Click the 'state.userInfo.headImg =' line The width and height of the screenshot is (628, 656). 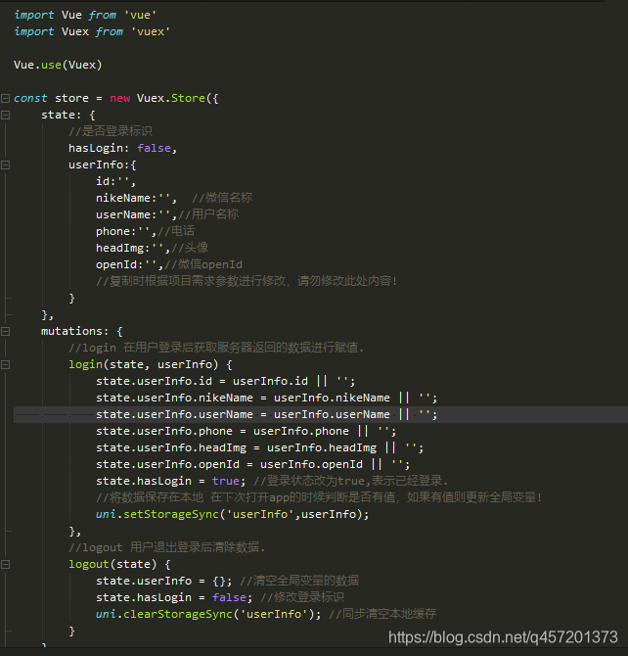(259, 447)
